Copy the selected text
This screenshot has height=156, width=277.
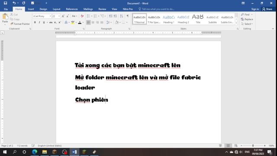[15, 19]
